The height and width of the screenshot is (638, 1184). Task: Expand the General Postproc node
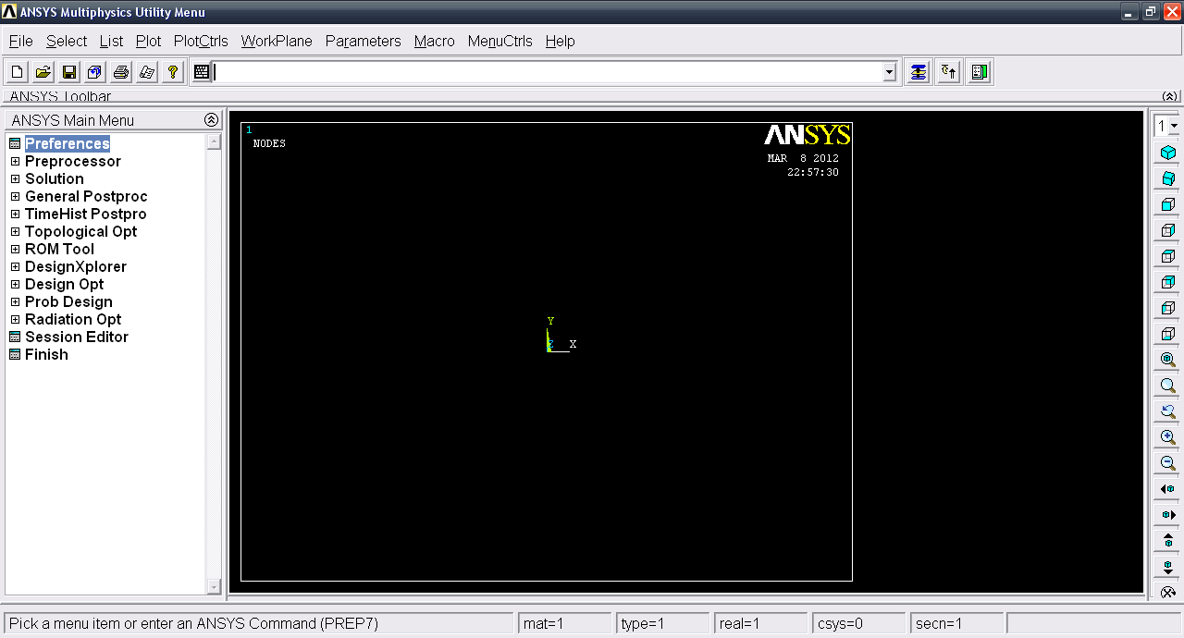pos(15,196)
